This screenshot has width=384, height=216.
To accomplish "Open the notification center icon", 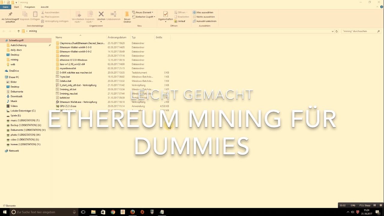I will [377, 212].
